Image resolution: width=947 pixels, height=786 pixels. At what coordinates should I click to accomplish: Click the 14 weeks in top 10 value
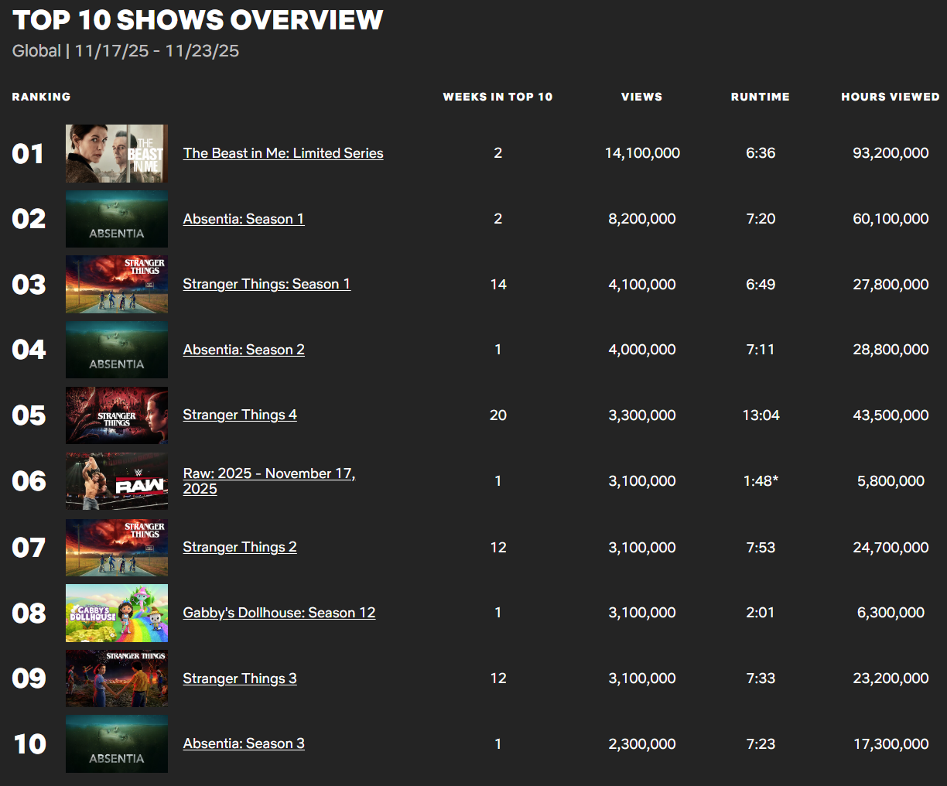point(498,284)
